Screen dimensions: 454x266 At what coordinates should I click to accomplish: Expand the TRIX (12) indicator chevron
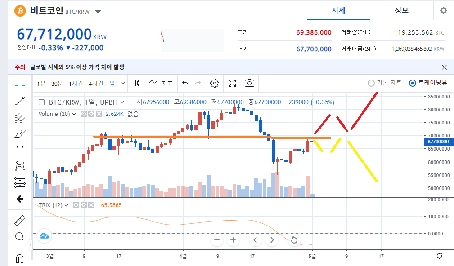[66, 205]
